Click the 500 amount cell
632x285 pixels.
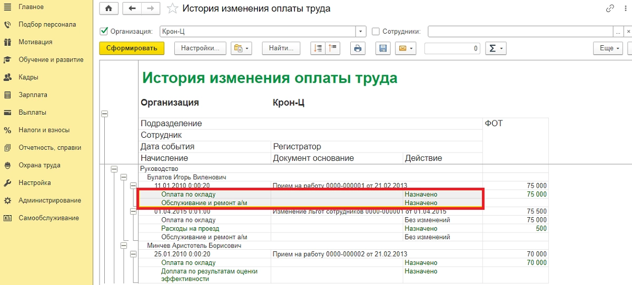coord(541,229)
